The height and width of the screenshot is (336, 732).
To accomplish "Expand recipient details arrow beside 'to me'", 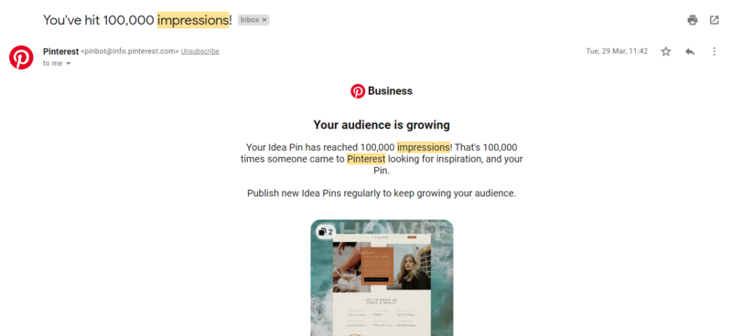I will 68,63.
